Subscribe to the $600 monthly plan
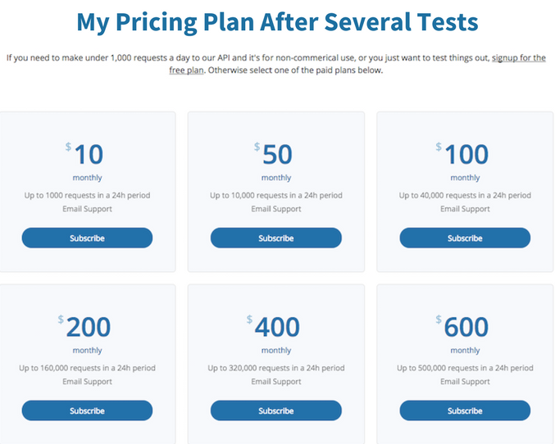Screen dimensions: 555x444 point(465,410)
